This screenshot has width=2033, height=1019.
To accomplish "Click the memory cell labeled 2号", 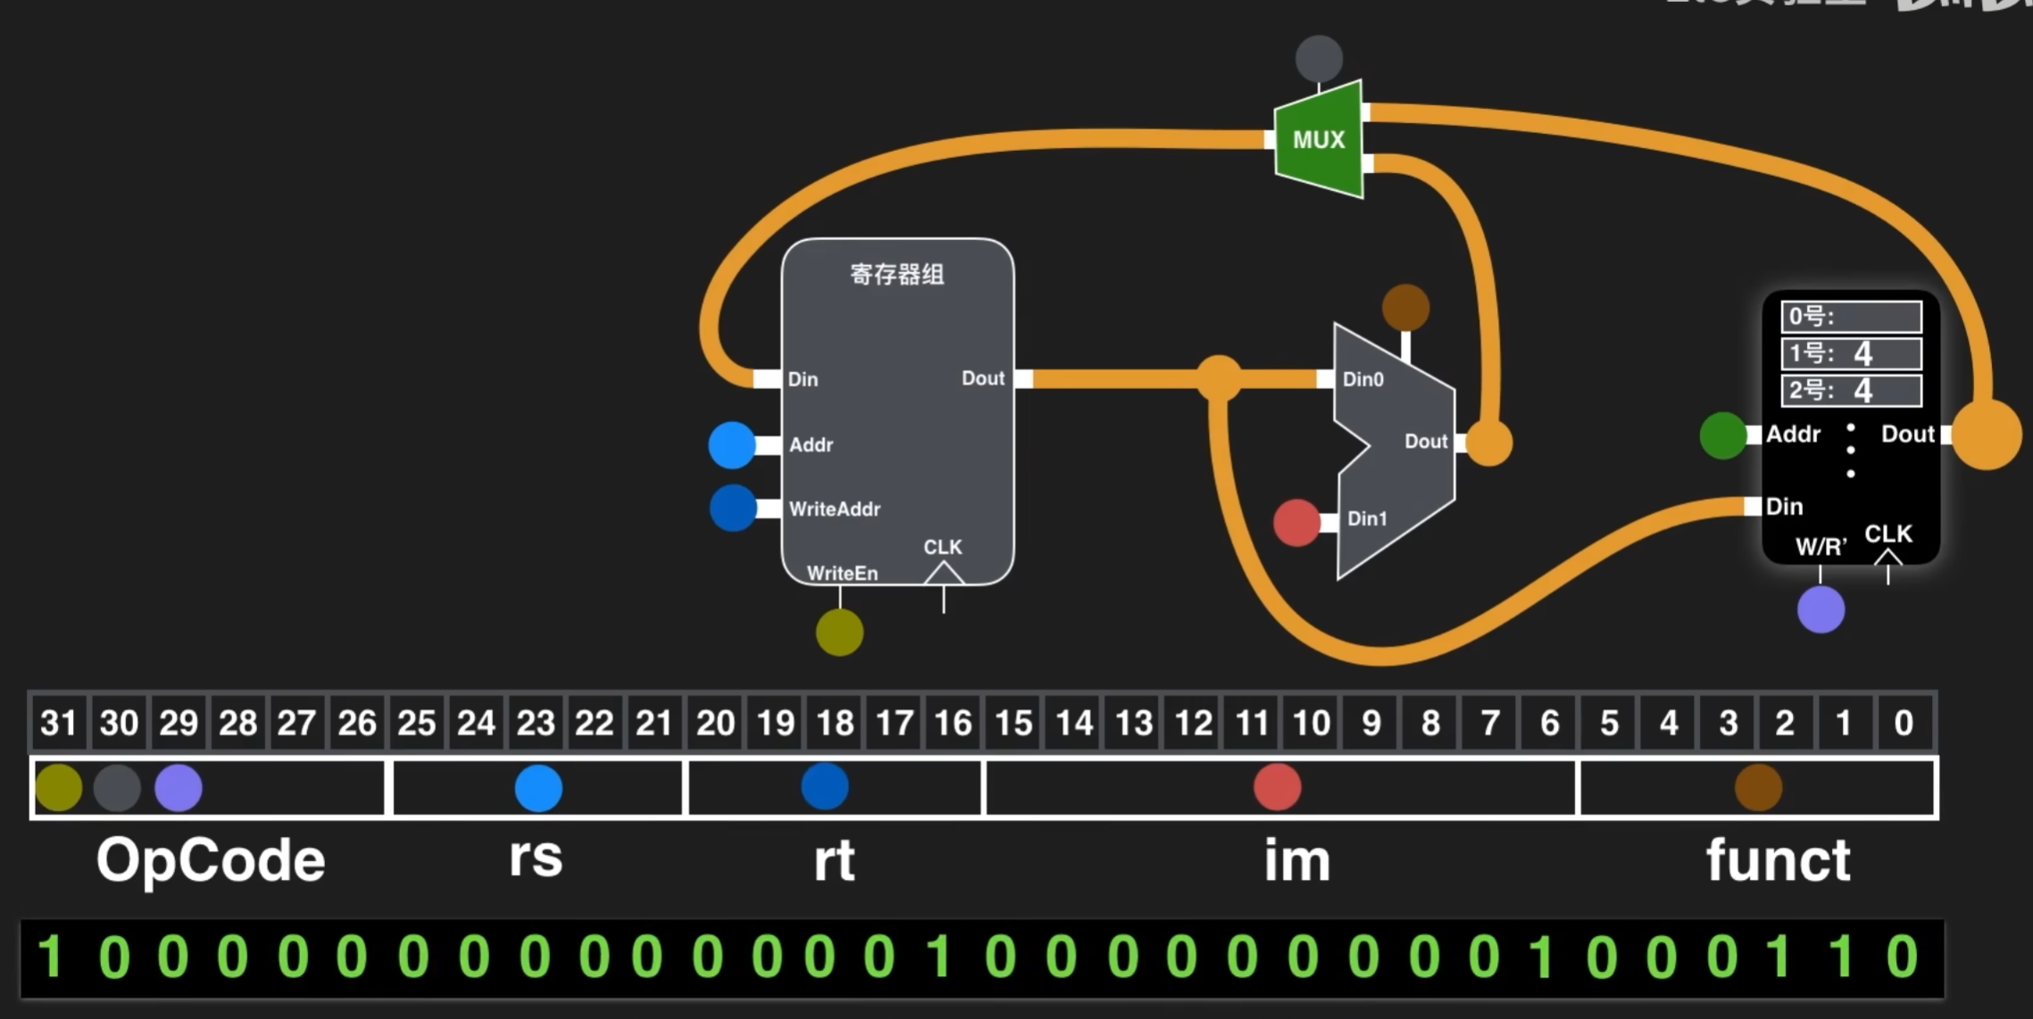I will tap(1851, 390).
